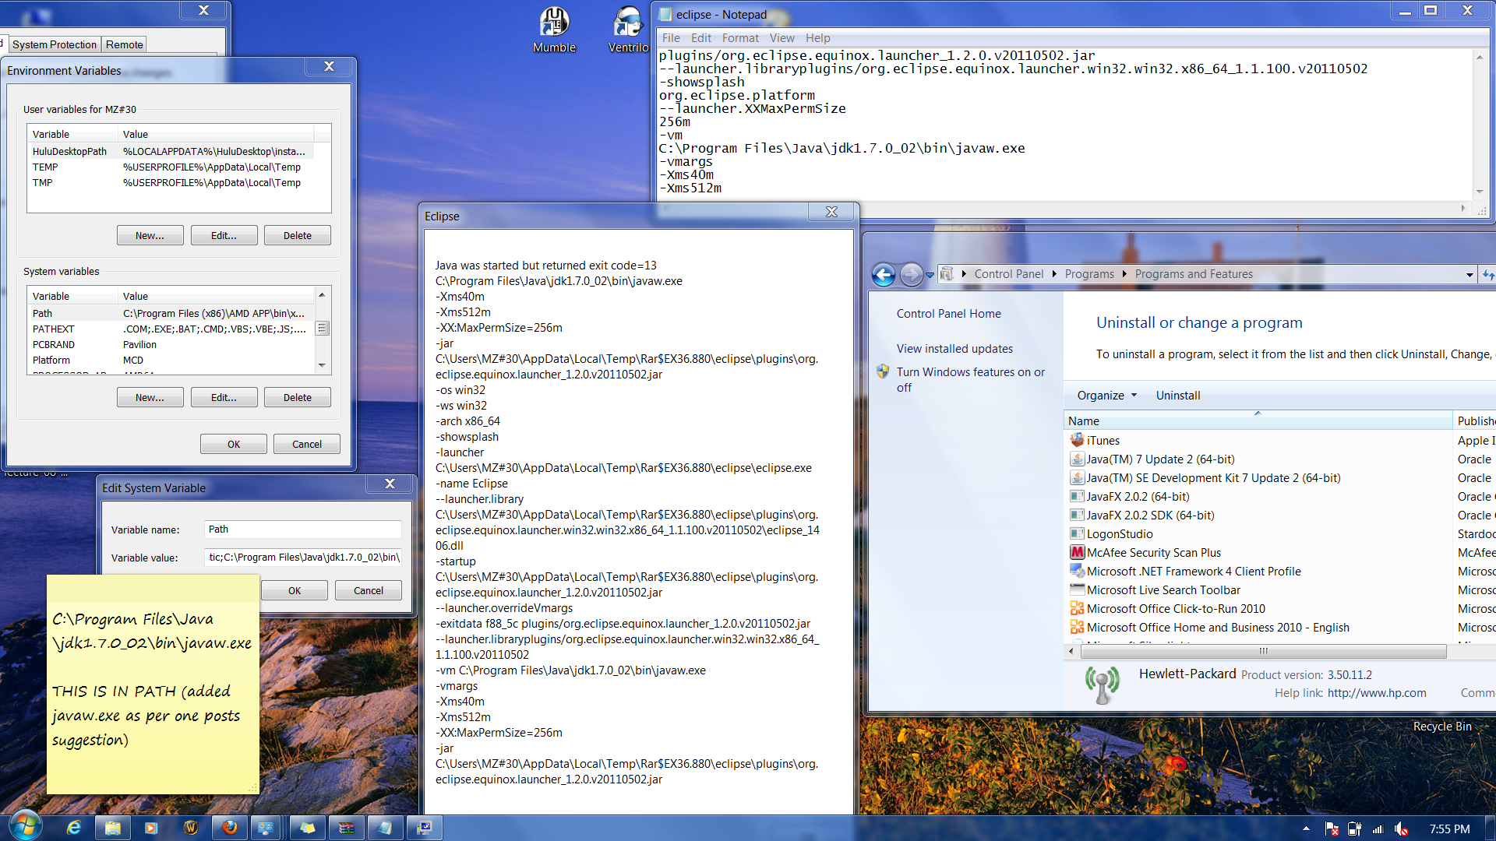Open the Format menu in Notepad
The width and height of the screenshot is (1496, 841).
pyautogui.click(x=739, y=38)
